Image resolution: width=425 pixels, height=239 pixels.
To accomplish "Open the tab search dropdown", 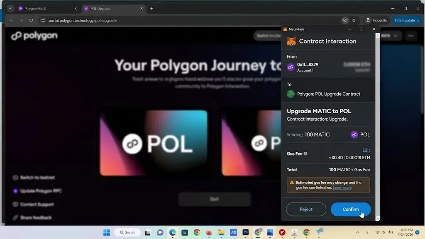I will [10, 8].
